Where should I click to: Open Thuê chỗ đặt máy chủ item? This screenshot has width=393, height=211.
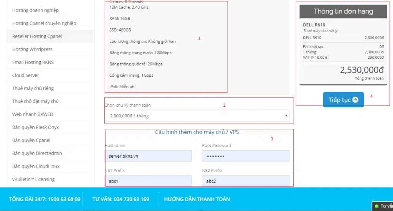point(51,102)
